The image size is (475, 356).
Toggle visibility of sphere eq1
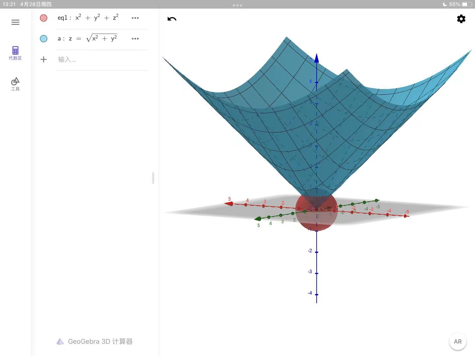pos(44,18)
